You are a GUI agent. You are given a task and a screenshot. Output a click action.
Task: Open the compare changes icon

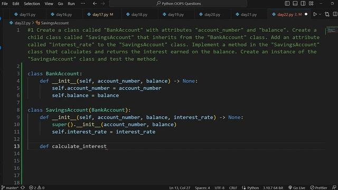pos(327,14)
